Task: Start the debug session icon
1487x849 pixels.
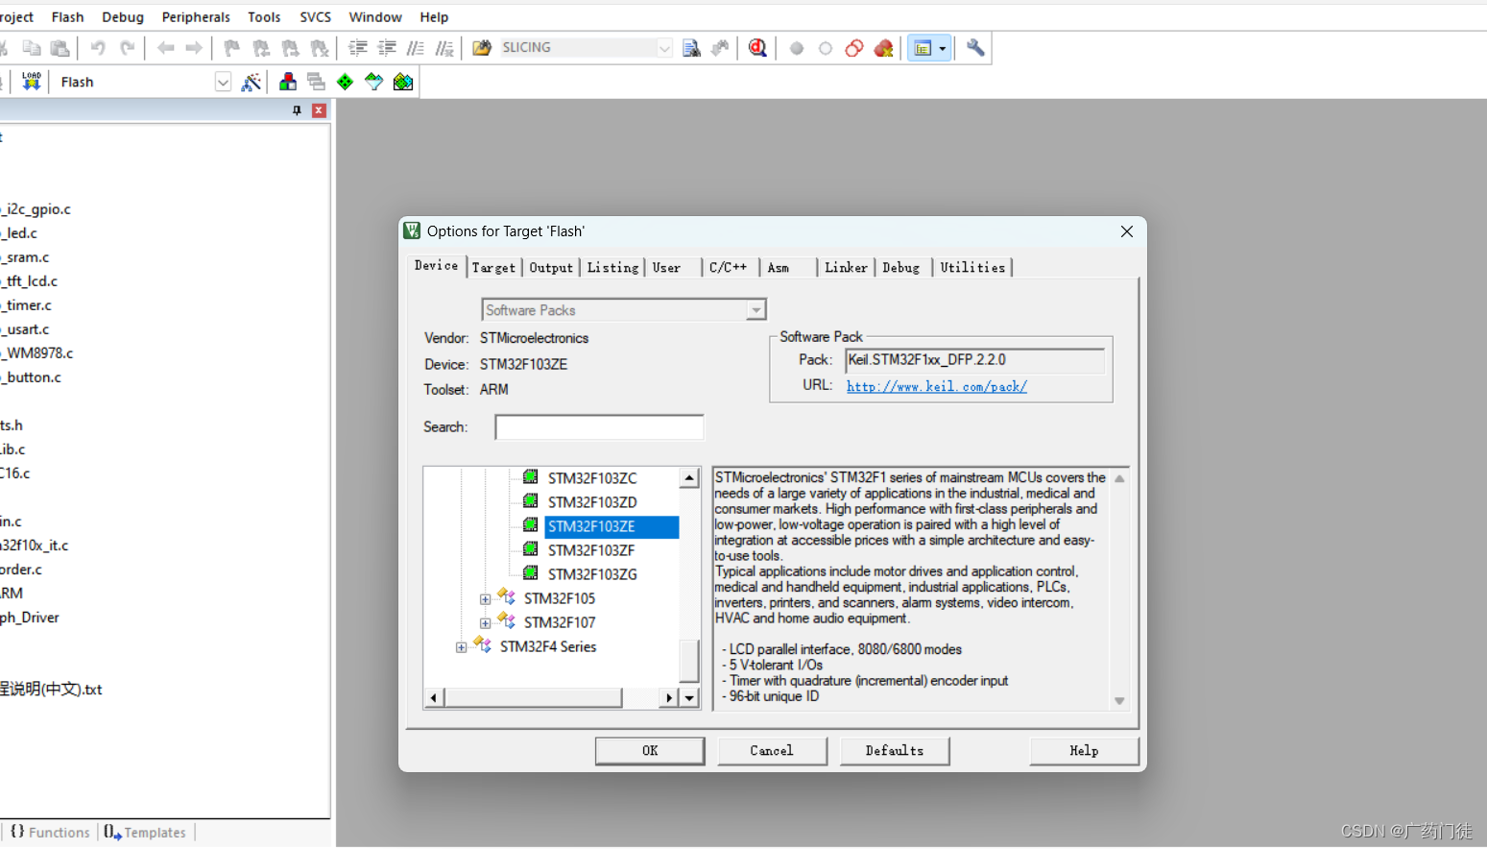Action: pyautogui.click(x=757, y=48)
